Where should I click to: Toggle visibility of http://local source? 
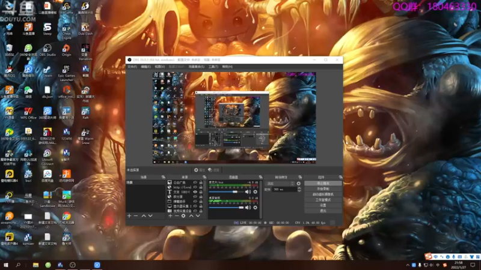tap(195, 187)
